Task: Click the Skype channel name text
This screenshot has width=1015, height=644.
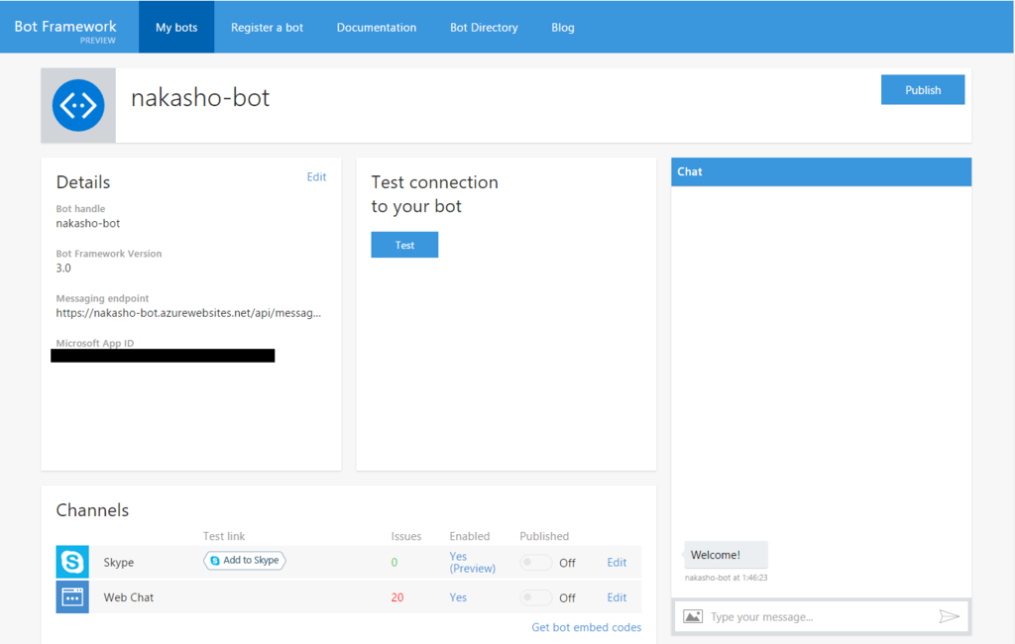Action: tap(119, 563)
